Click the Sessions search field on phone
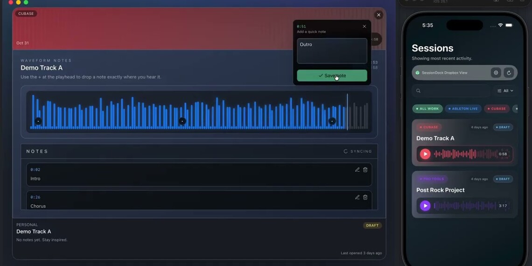532x266 pixels. tap(450, 91)
